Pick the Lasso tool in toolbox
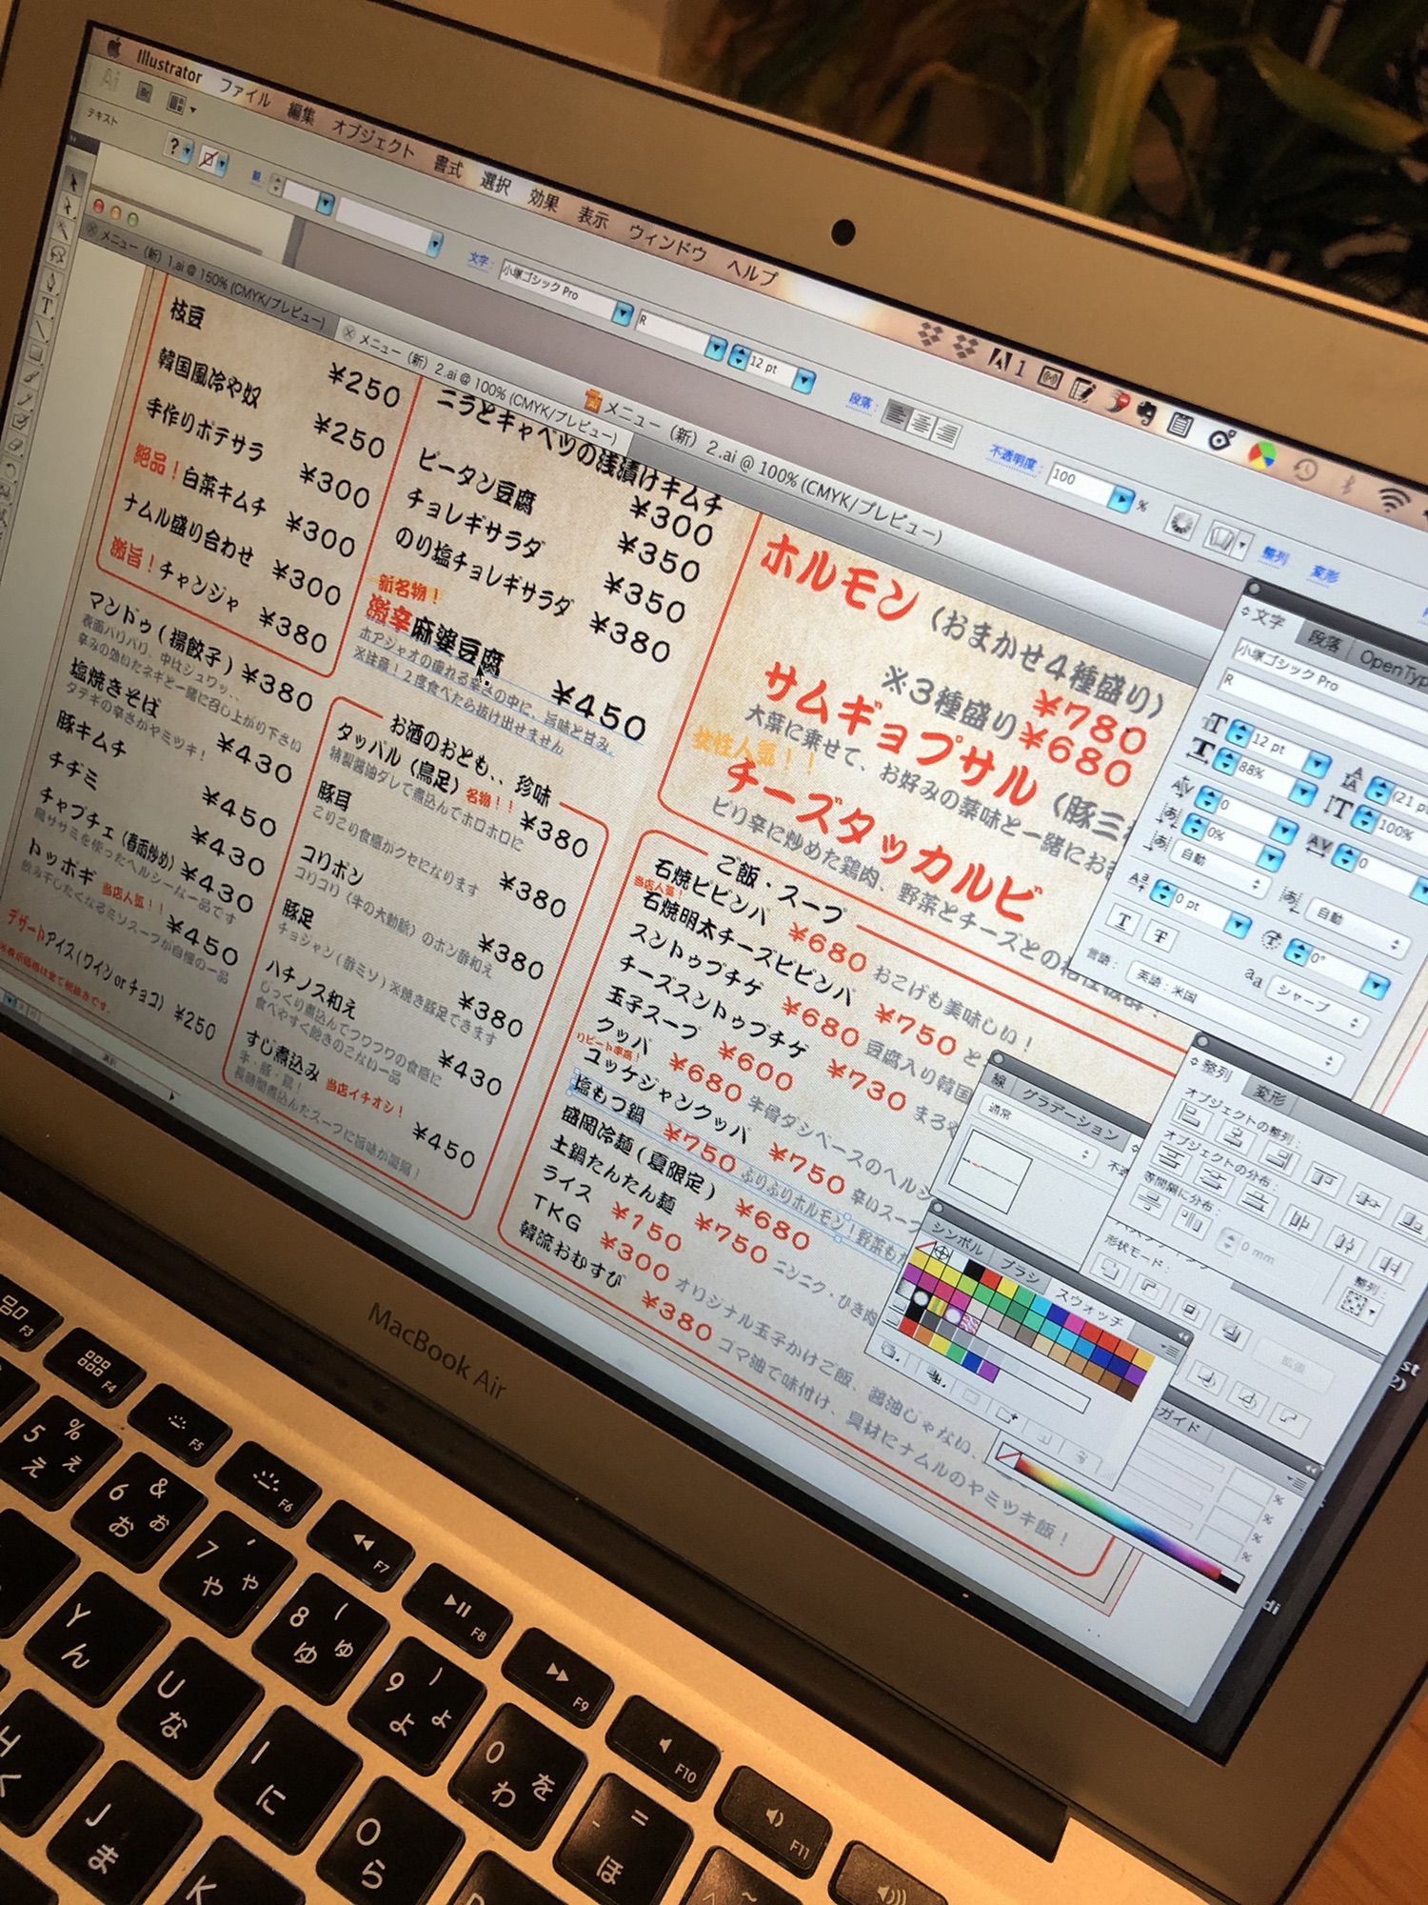Image resolution: width=1428 pixels, height=1905 pixels. coord(58,253)
